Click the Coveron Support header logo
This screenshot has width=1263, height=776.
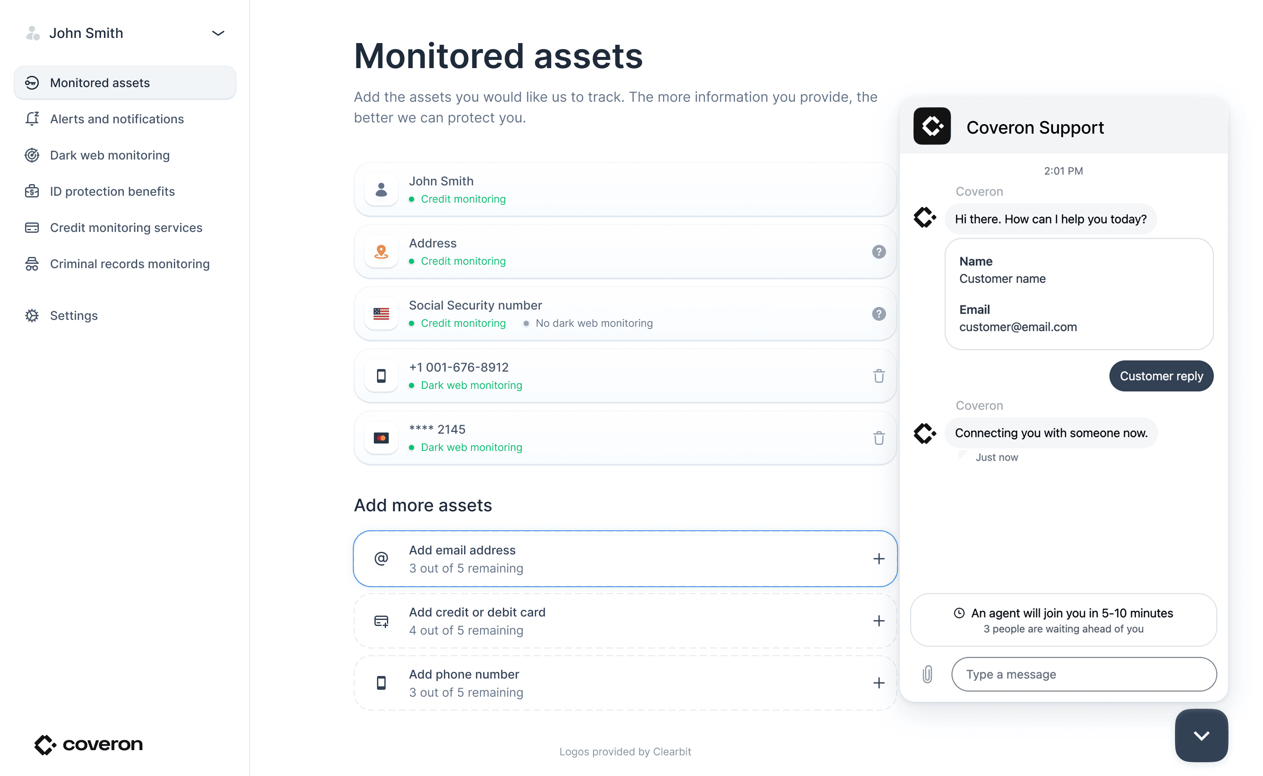coord(932,126)
